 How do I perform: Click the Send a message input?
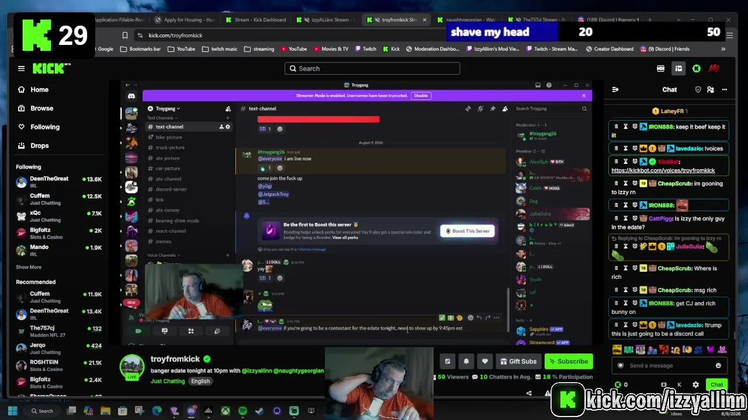point(669,365)
